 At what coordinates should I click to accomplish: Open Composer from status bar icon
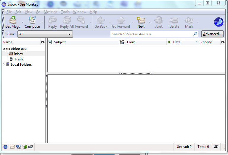tap(18, 147)
